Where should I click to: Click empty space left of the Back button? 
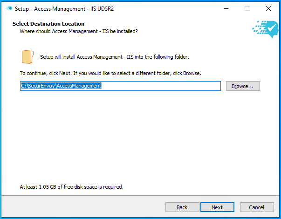click(x=84, y=207)
